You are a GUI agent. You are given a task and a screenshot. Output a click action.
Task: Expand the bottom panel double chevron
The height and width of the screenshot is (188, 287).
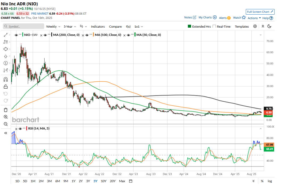(x=253, y=181)
